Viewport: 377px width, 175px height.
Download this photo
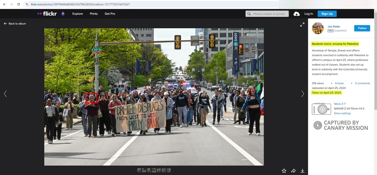click(x=302, y=171)
